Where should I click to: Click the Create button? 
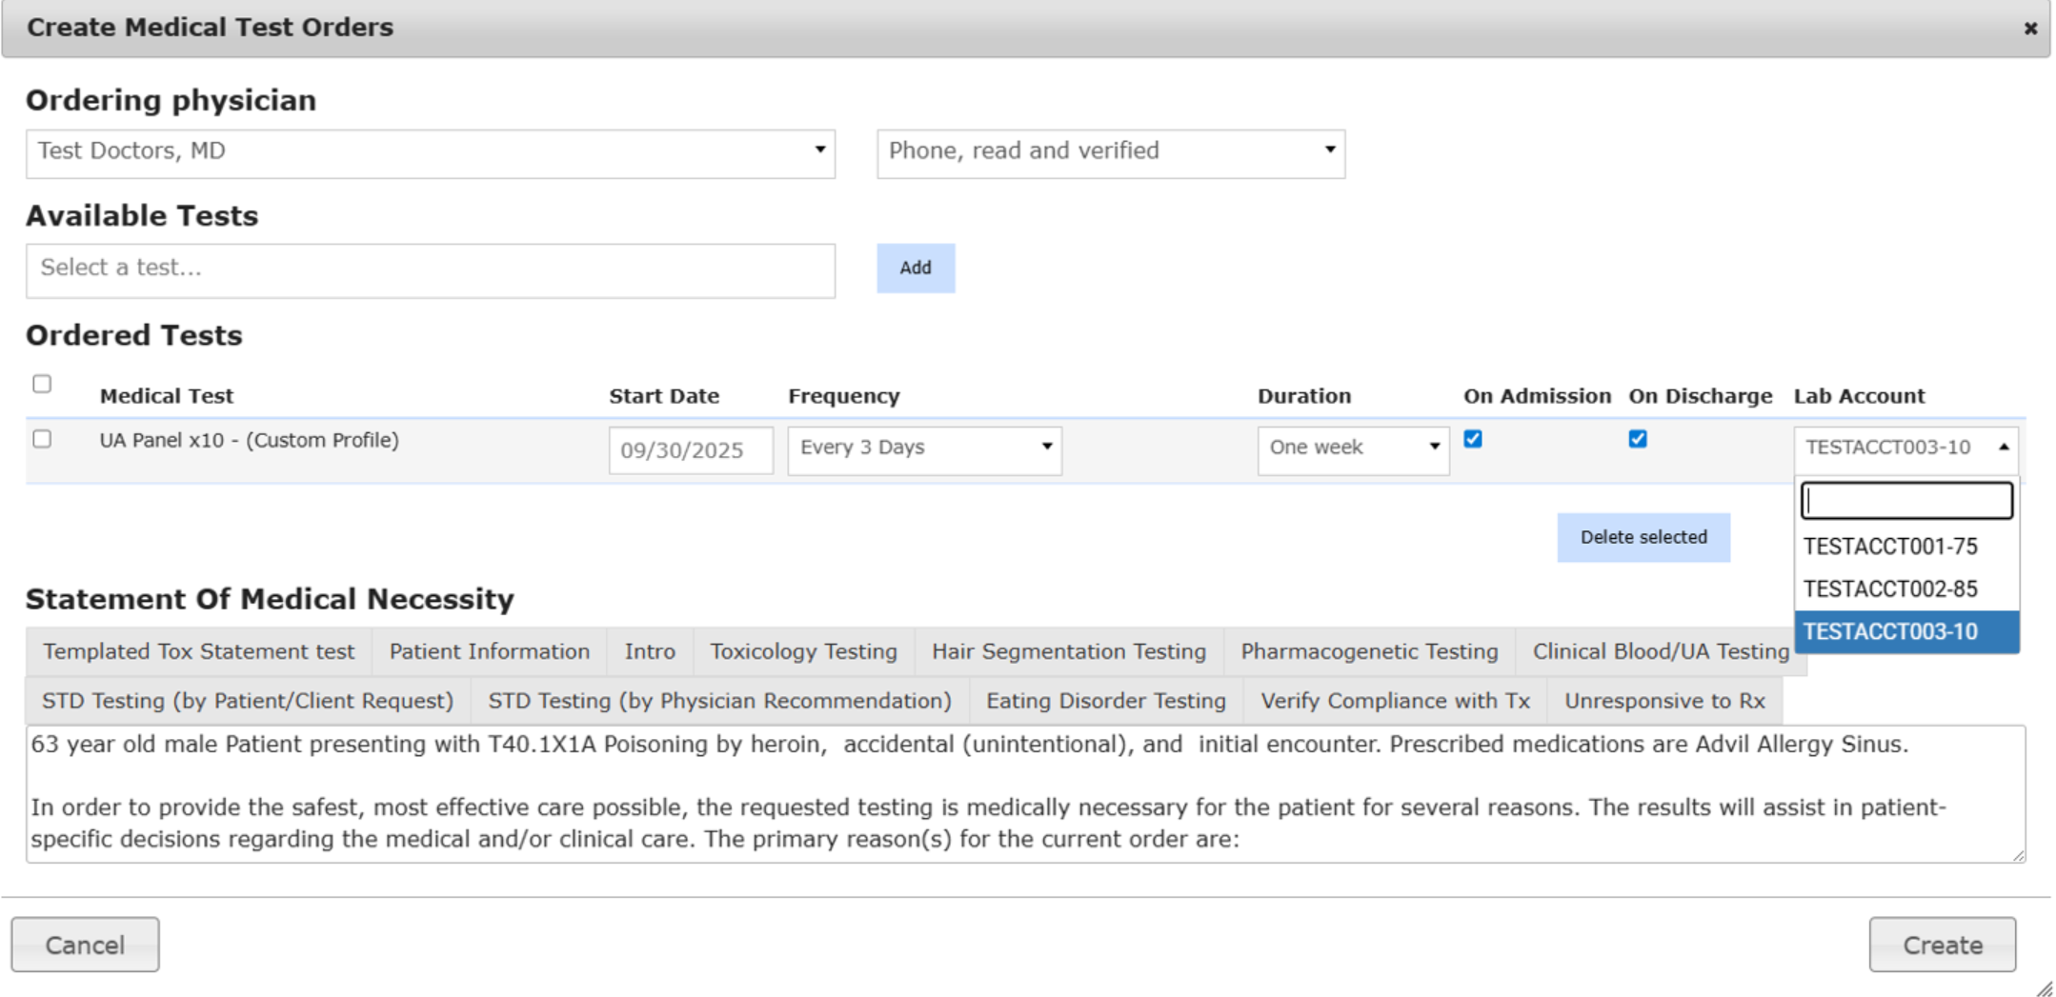coord(1942,945)
